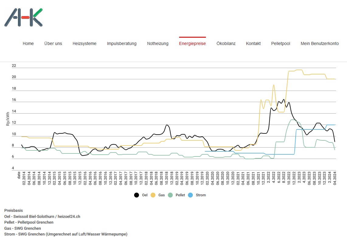This screenshot has width=347, height=237.
Task: Click the 12.2022 x-axis label
Action: click(294, 178)
